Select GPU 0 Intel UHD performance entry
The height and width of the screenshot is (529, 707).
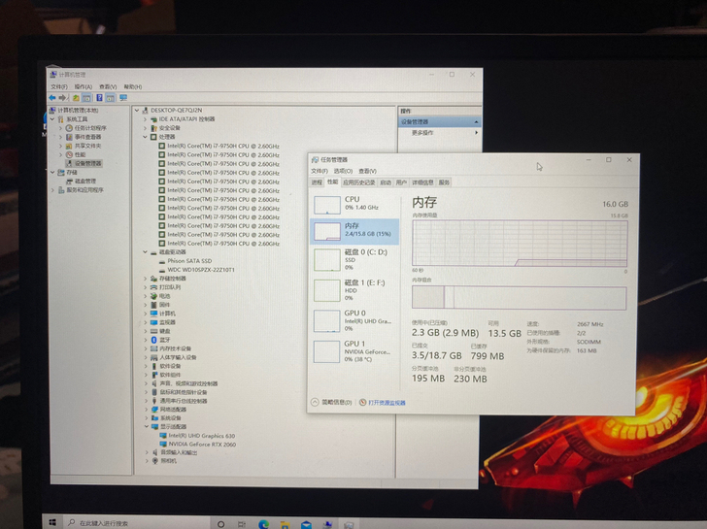(354, 321)
